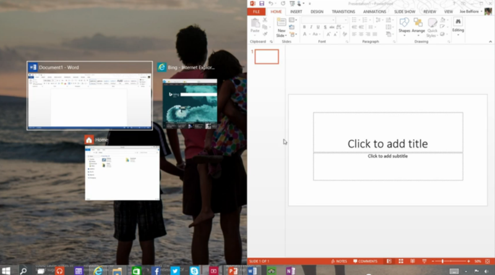
Task: Switch to Slide Sorter view in status bar
Action: (x=401, y=261)
